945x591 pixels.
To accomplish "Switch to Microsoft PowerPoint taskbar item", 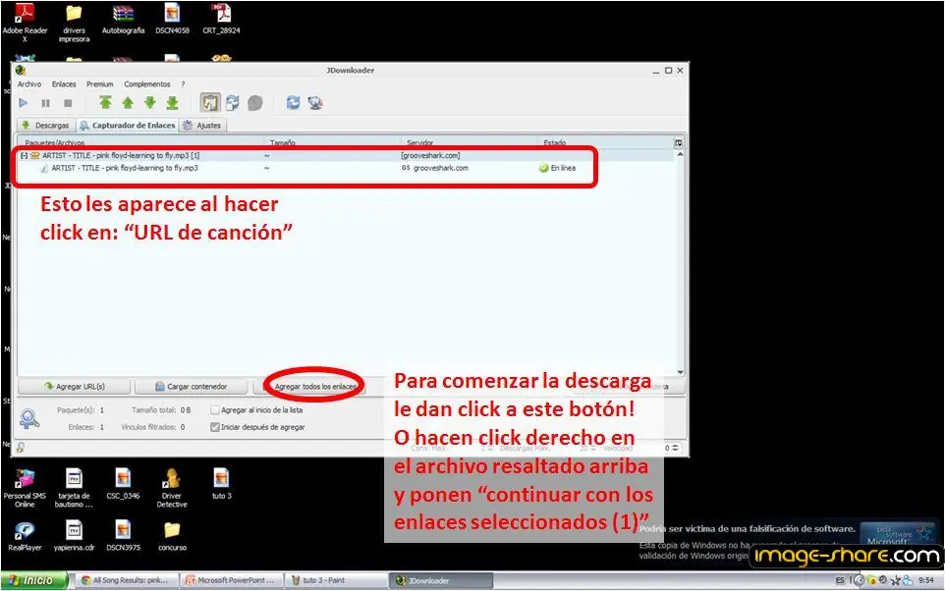I will click(x=232, y=581).
